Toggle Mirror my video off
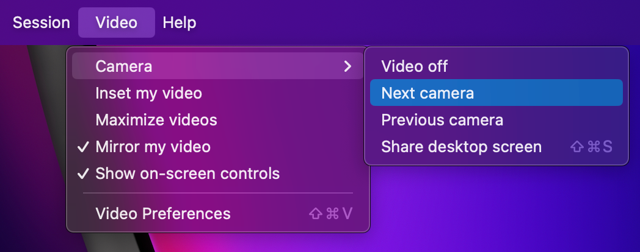The width and height of the screenshot is (640, 252). pos(153,147)
